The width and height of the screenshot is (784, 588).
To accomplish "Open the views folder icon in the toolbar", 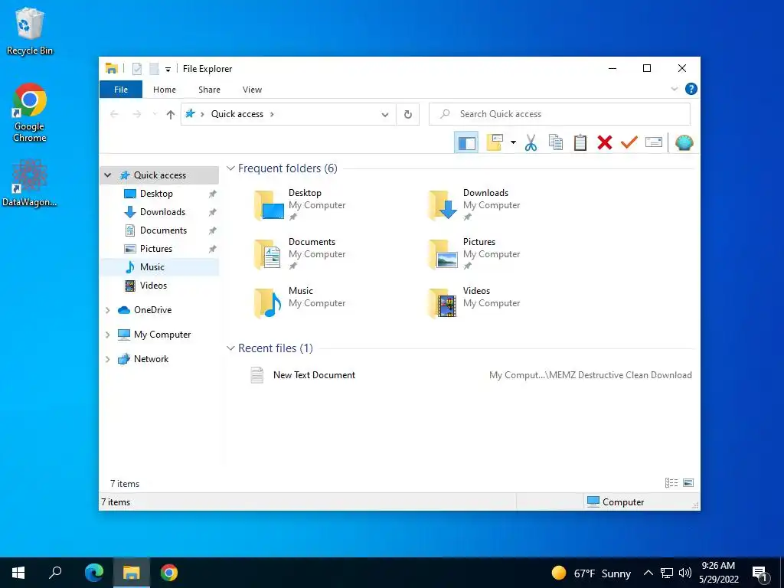I will pyautogui.click(x=495, y=142).
